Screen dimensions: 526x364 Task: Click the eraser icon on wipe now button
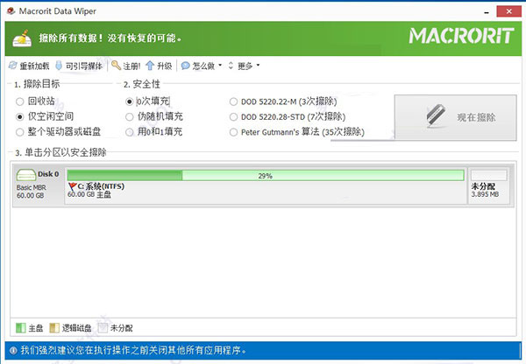[436, 115]
